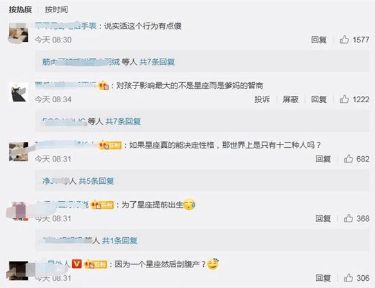Switch to 按热度 sorting tab

coord(21,10)
